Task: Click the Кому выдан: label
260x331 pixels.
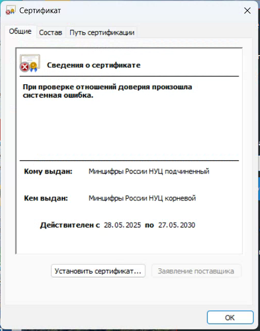Action: point(48,171)
